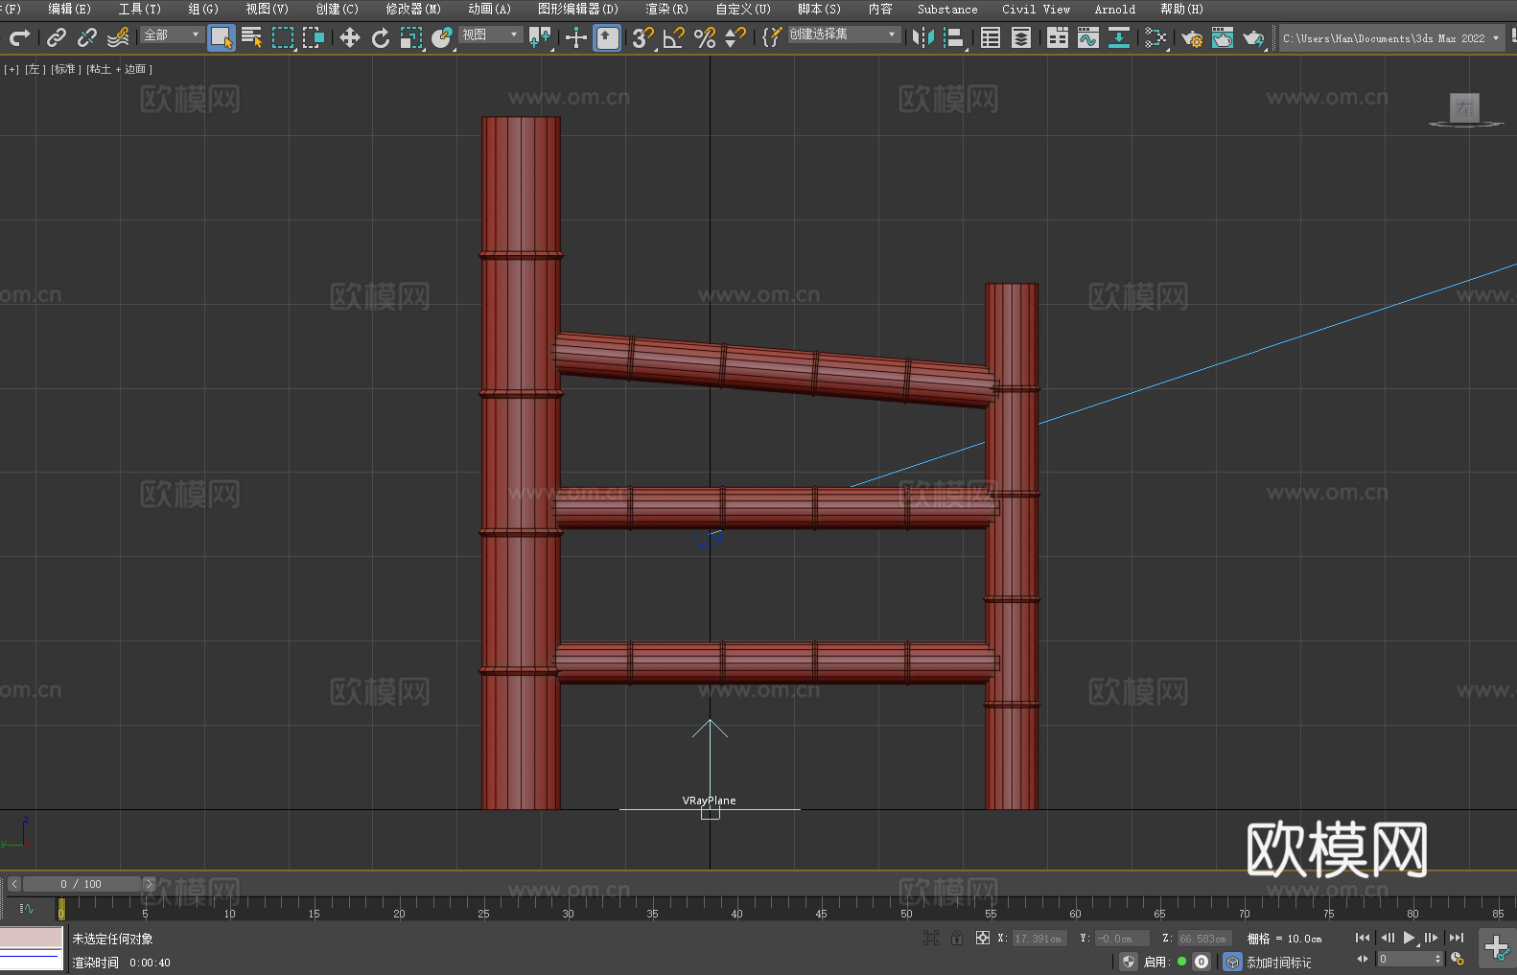Open the Civil View menu
This screenshot has height=975, width=1517.
click(x=1036, y=9)
